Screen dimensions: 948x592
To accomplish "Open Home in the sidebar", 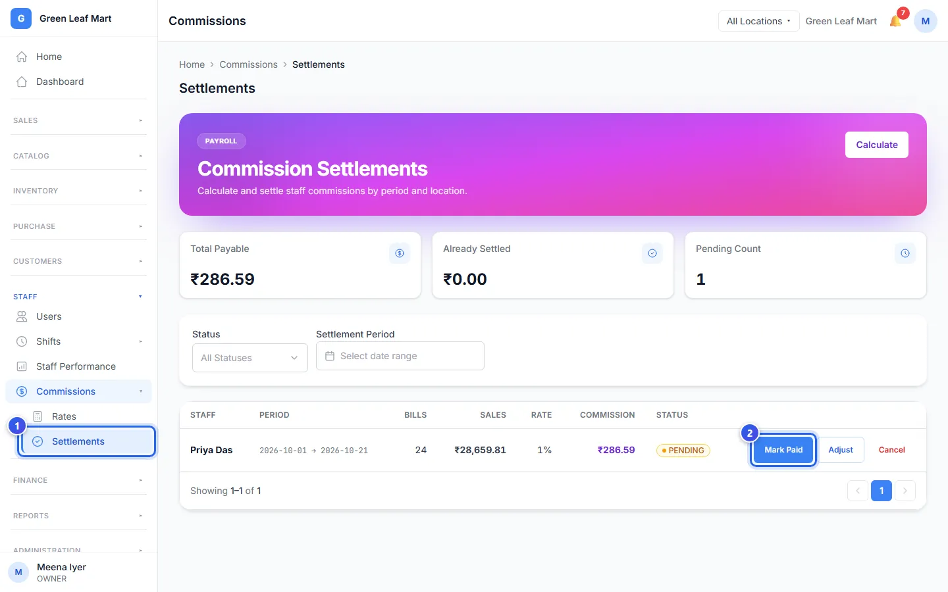I will [78, 57].
